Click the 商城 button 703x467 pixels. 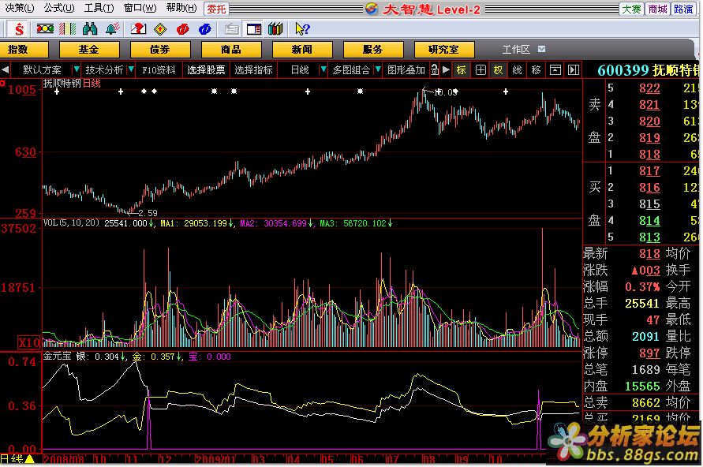(657, 9)
